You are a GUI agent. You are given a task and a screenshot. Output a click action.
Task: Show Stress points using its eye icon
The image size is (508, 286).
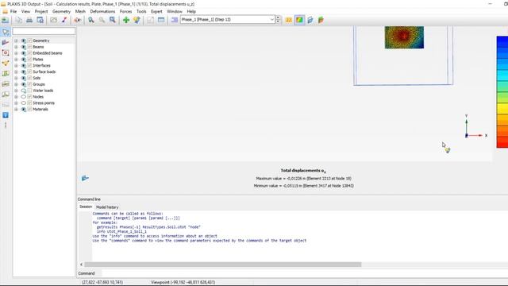[24, 102]
